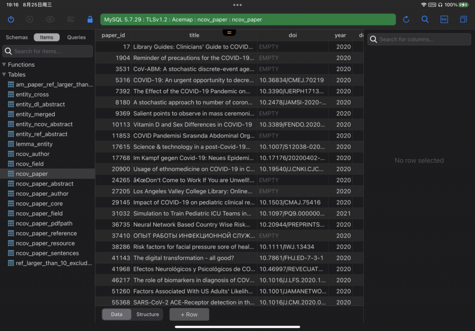Switch to Data view
Screen dimensions: 475x331
point(116,314)
